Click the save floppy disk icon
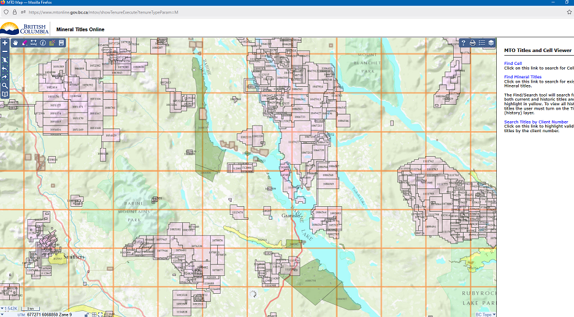The width and height of the screenshot is (574, 317). coord(61,43)
